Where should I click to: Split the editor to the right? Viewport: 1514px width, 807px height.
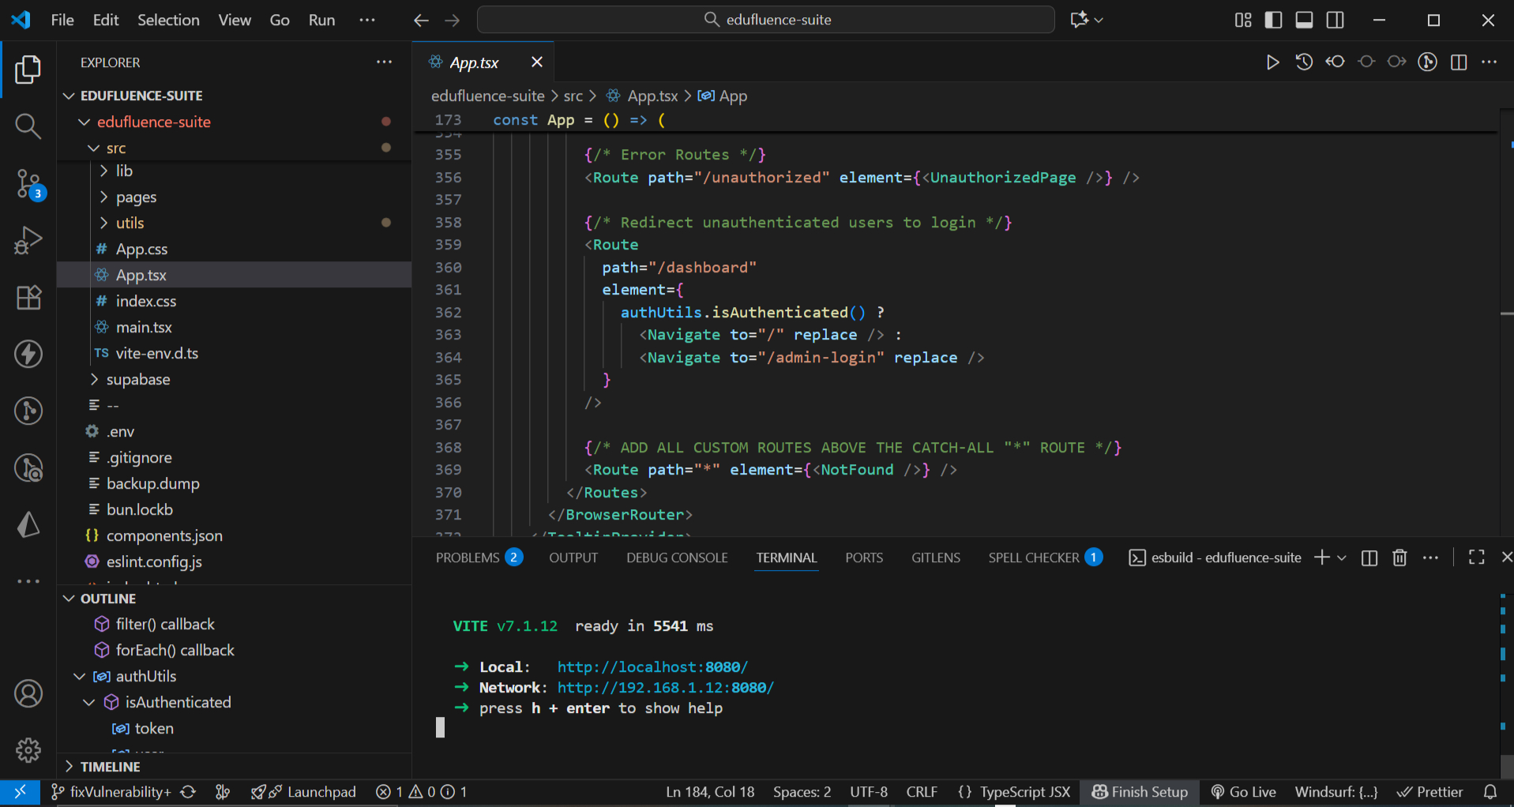click(x=1459, y=62)
